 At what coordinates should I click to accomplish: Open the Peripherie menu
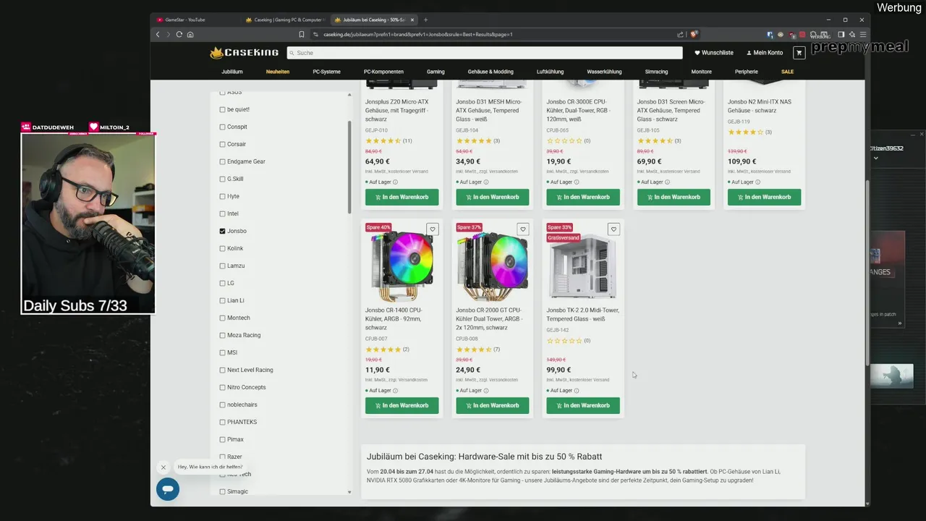(747, 72)
